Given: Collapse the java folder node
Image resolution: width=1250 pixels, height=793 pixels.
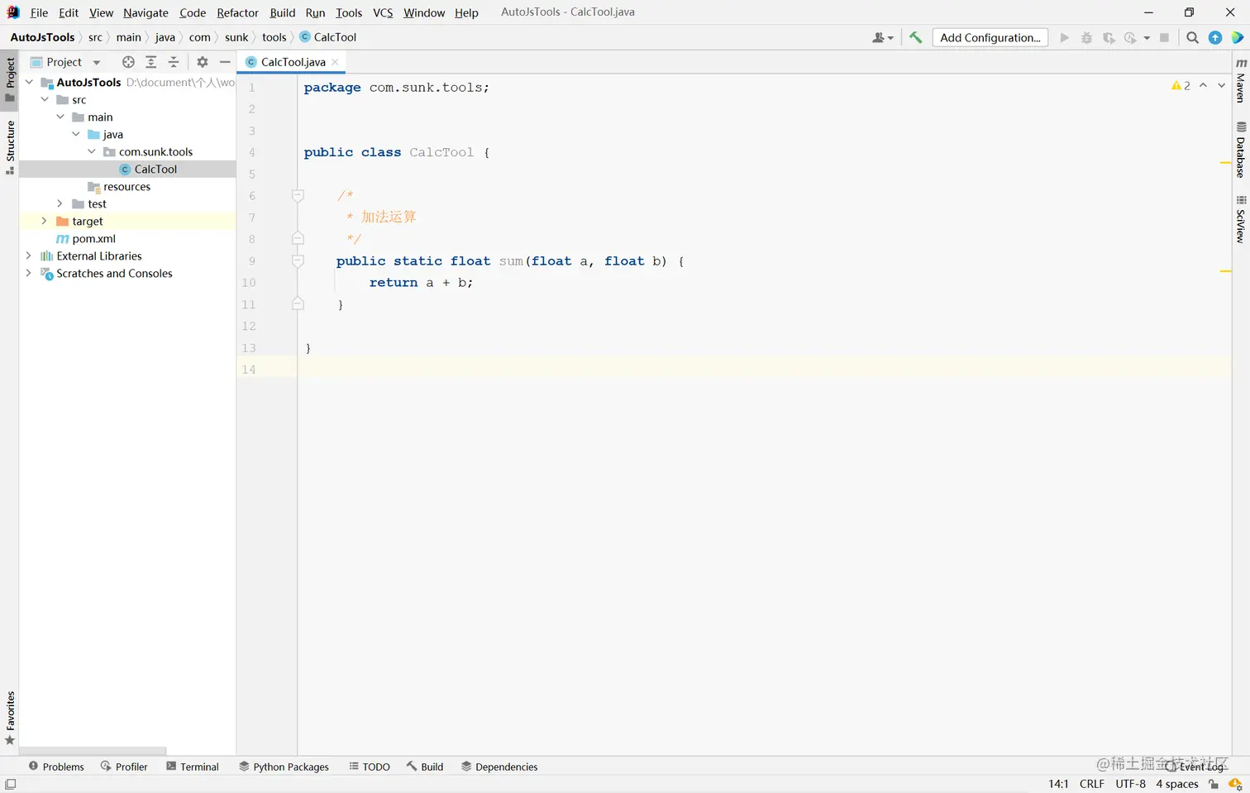Looking at the screenshot, I should [x=76, y=134].
